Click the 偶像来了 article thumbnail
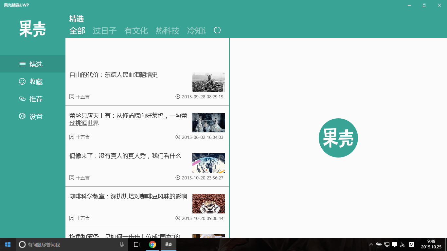This screenshot has width=447, height=251. pyautogui.click(x=209, y=163)
